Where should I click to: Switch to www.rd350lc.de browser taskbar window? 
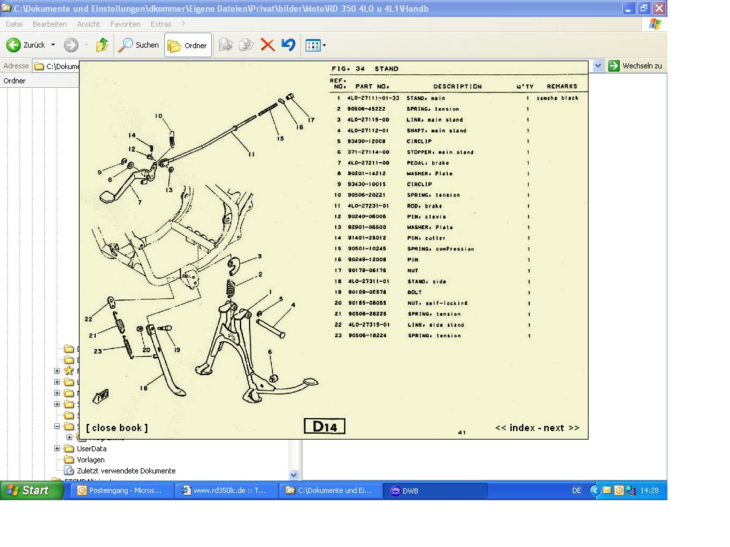coord(226,491)
